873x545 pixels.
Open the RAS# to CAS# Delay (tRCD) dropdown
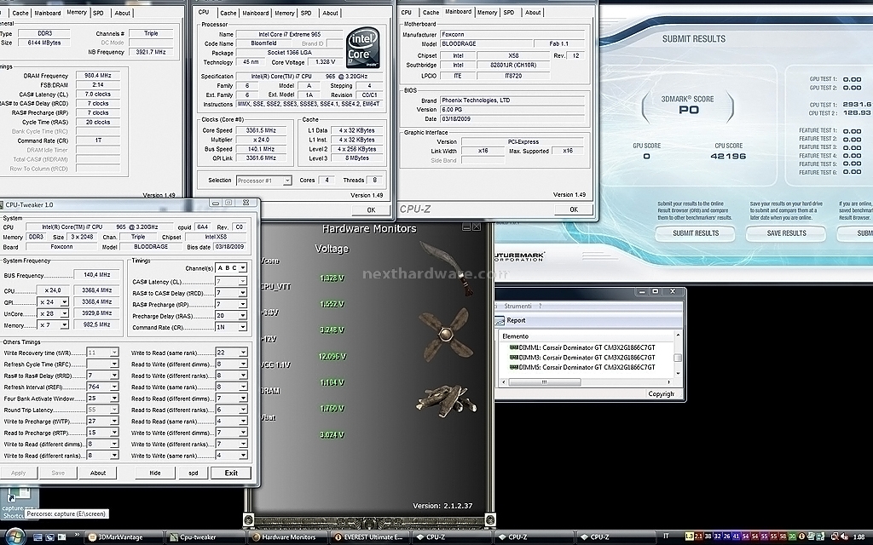243,293
